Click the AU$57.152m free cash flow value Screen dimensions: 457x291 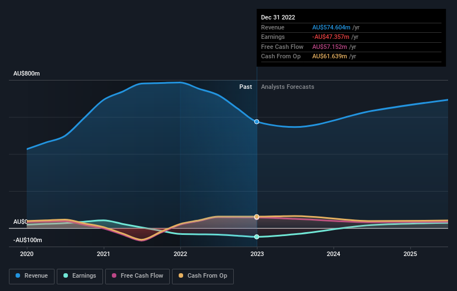coord(330,47)
